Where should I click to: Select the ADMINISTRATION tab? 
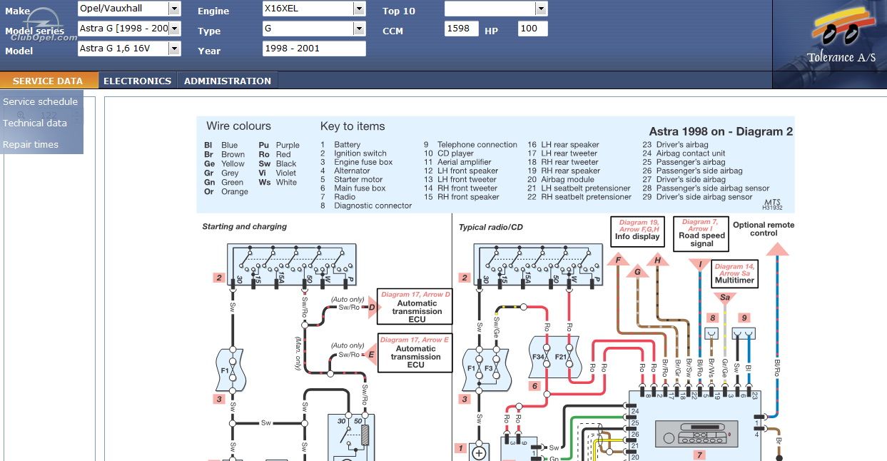coord(228,81)
